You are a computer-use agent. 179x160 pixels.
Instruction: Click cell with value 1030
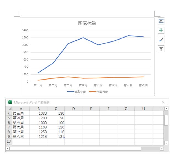pyautogui.click(x=39, y=113)
